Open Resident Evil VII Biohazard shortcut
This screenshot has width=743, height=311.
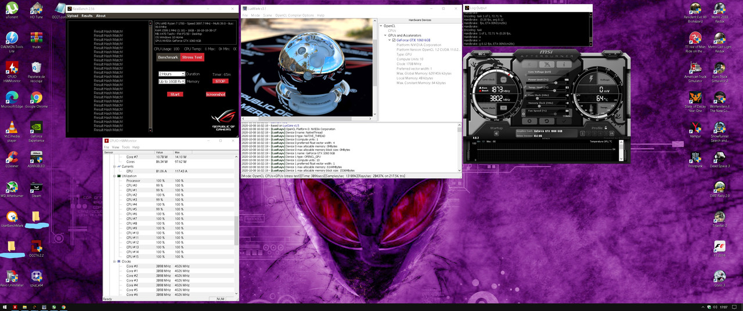click(695, 13)
